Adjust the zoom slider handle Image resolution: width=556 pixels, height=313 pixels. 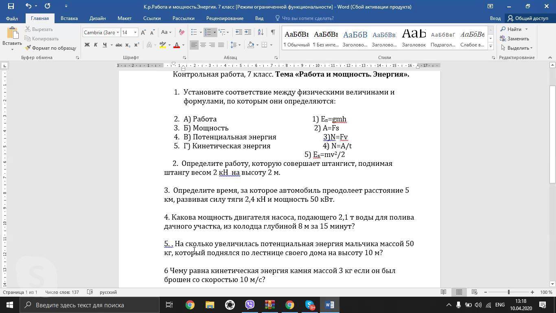(508, 292)
